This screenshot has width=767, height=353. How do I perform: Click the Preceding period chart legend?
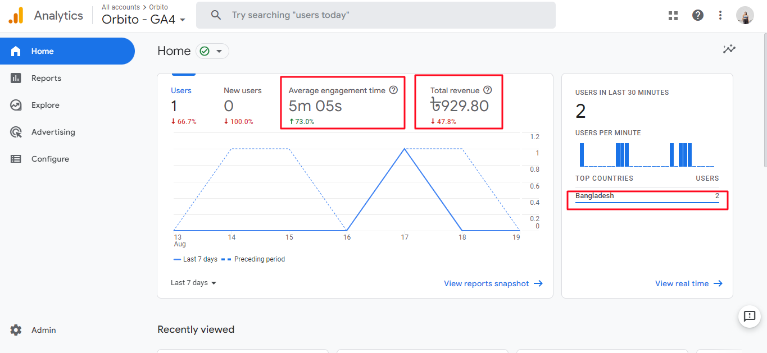(x=253, y=259)
